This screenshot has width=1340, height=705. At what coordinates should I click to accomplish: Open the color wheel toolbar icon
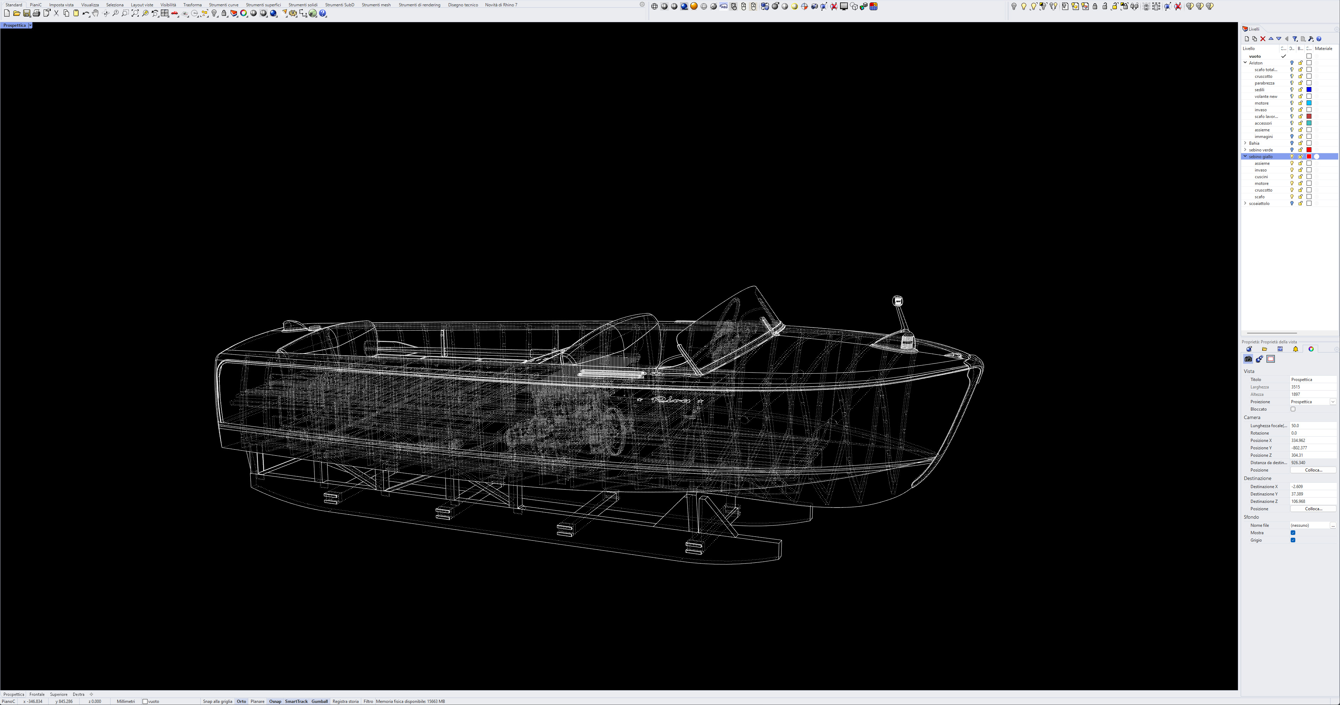pyautogui.click(x=243, y=13)
